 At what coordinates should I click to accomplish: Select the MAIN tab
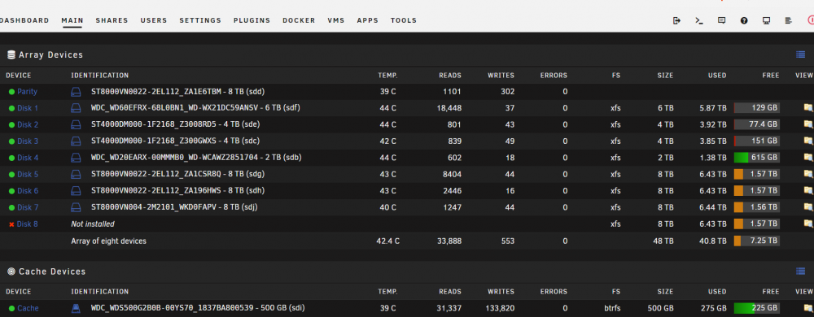(x=72, y=20)
